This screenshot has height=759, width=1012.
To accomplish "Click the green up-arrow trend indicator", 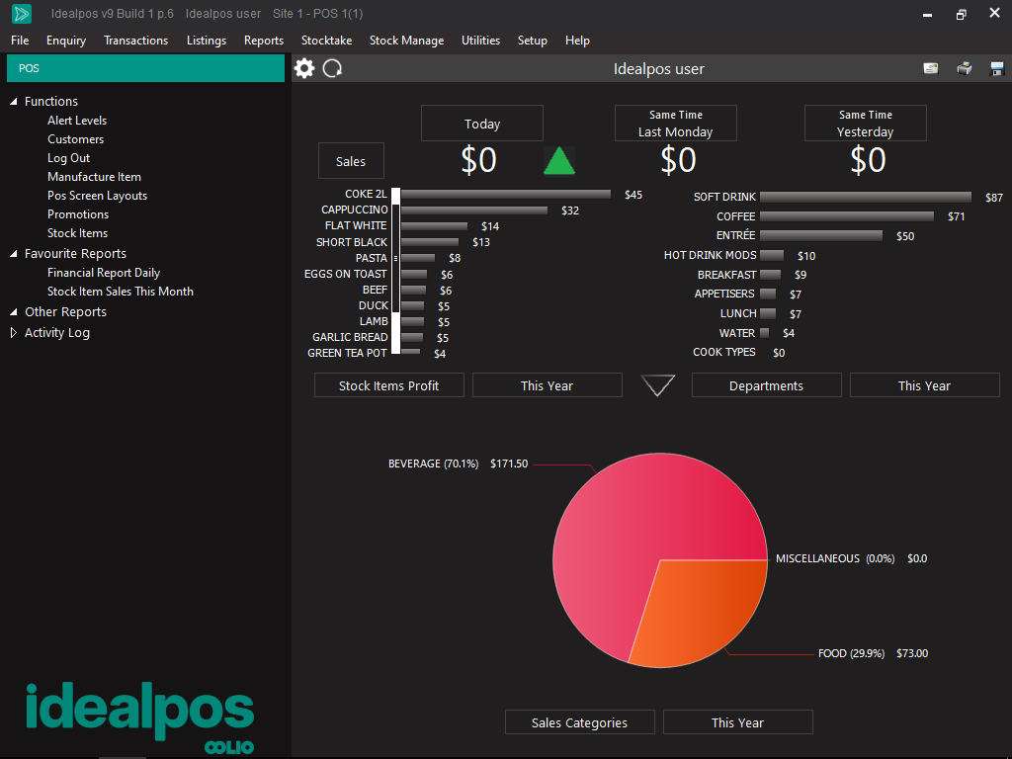I will point(559,160).
